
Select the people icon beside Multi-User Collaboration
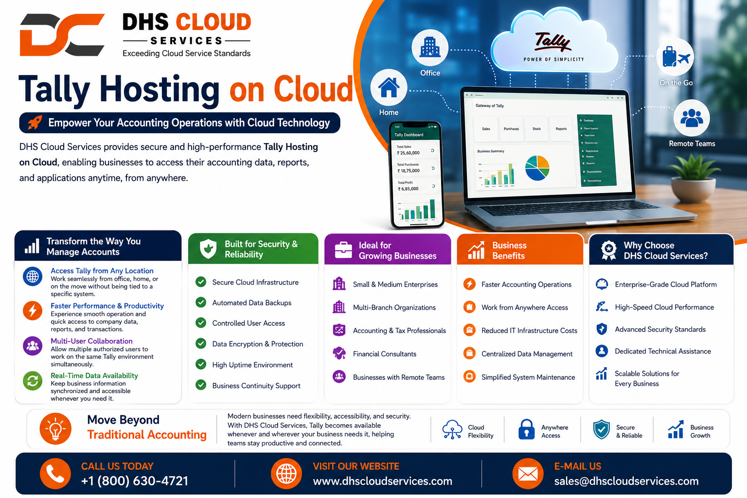click(33, 346)
